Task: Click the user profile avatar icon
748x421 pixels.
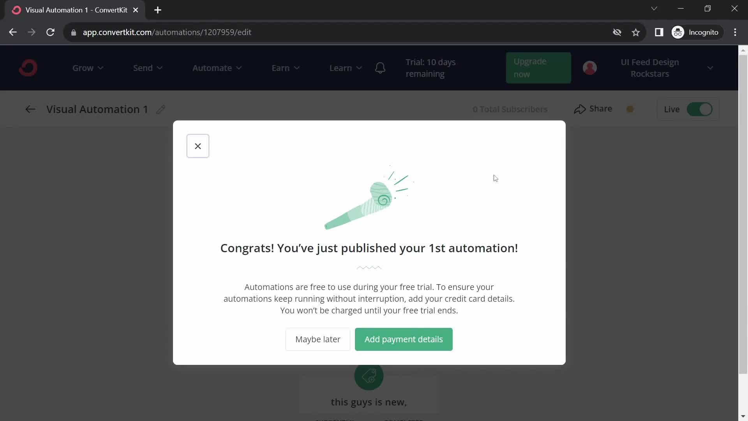Action: coord(590,67)
